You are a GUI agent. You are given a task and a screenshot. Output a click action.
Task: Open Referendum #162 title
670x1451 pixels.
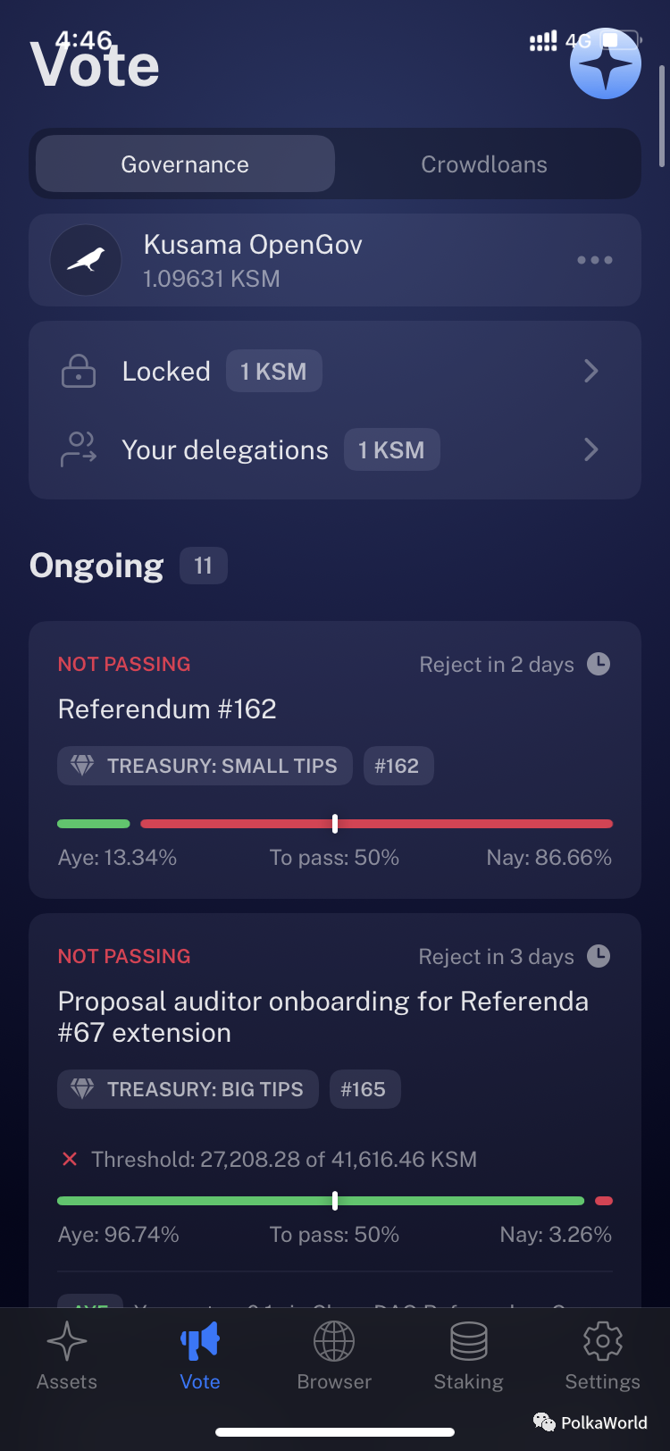pyautogui.click(x=167, y=709)
